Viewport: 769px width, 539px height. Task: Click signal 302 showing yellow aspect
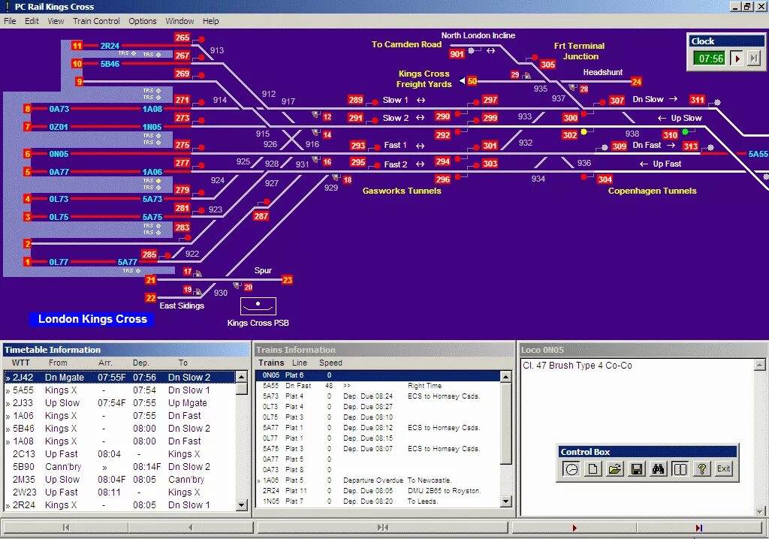[x=569, y=135]
